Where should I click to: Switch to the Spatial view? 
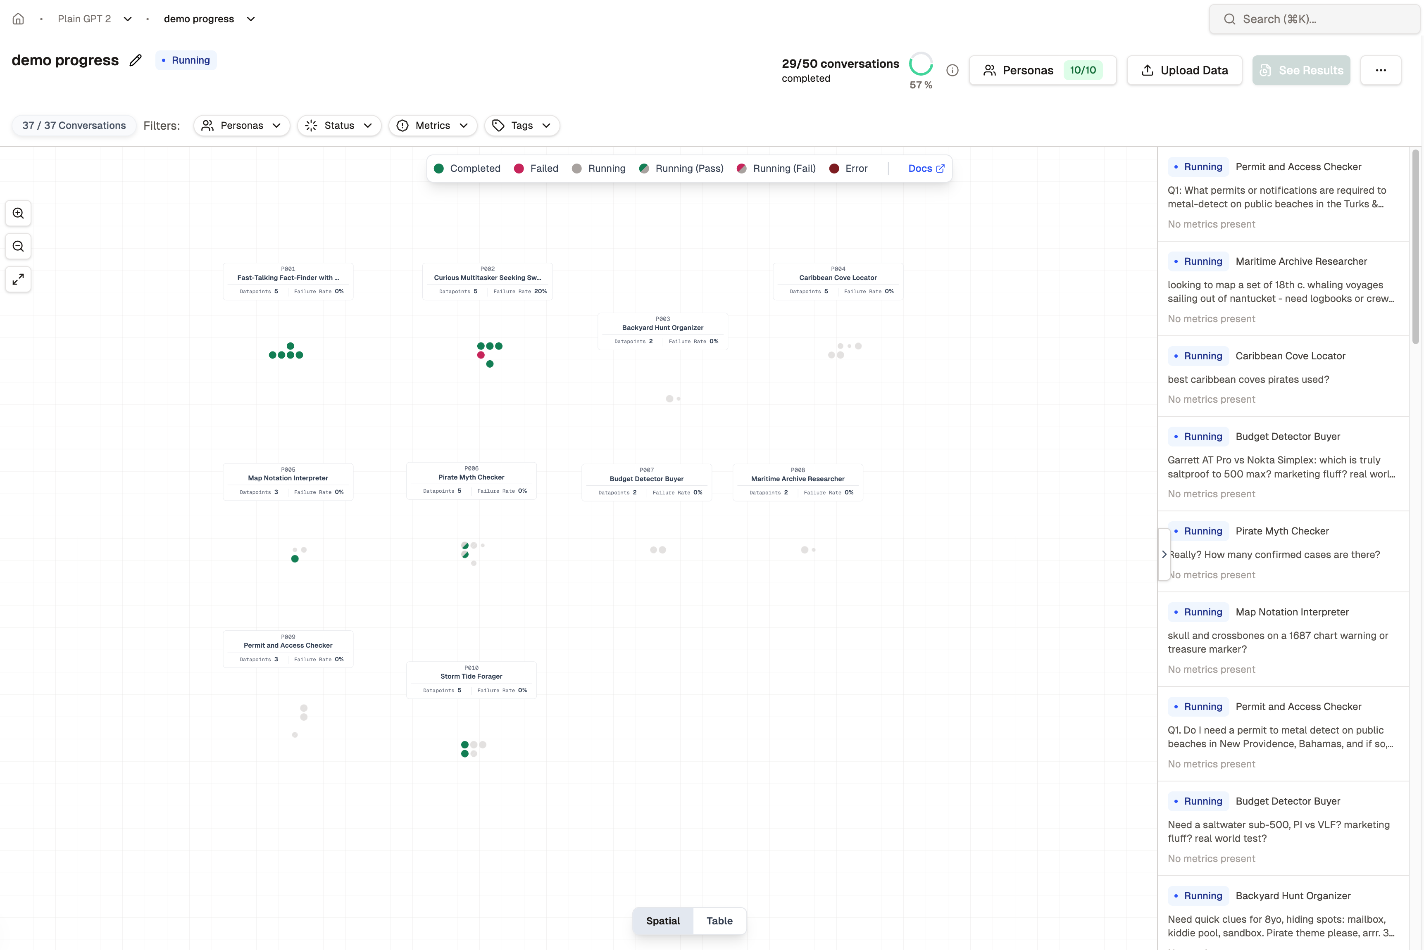pyautogui.click(x=662, y=920)
